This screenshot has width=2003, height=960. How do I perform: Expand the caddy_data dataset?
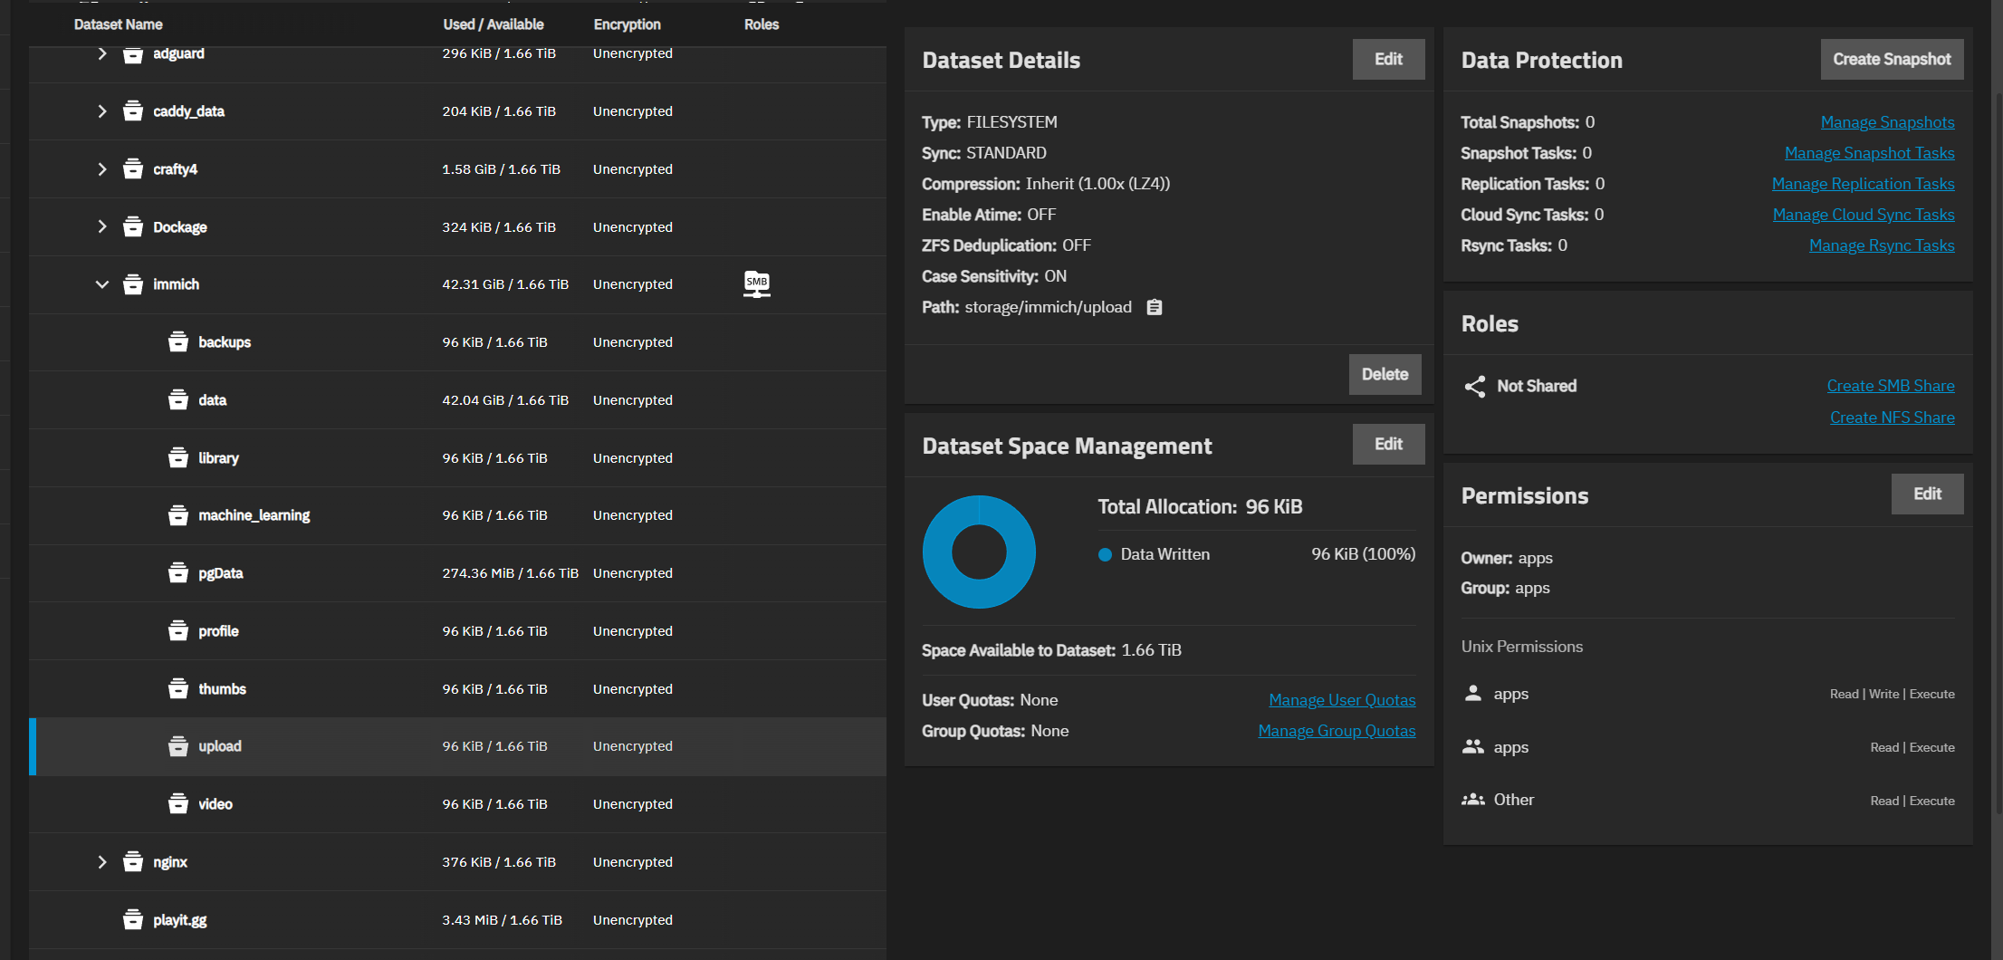click(102, 111)
